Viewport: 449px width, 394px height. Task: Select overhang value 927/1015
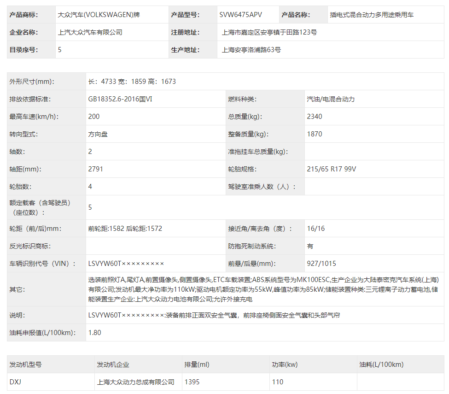pyautogui.click(x=321, y=264)
